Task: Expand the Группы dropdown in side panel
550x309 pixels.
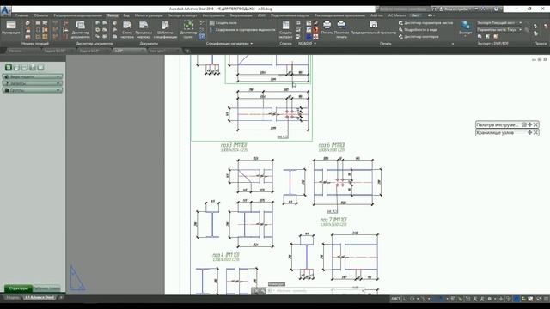Action: [33, 90]
